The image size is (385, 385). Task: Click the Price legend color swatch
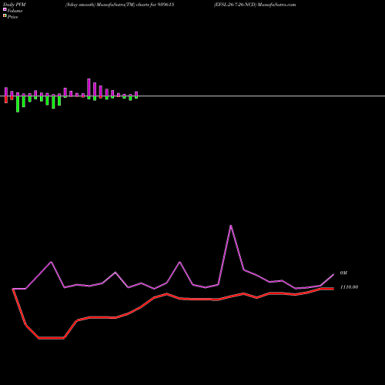[5, 16]
